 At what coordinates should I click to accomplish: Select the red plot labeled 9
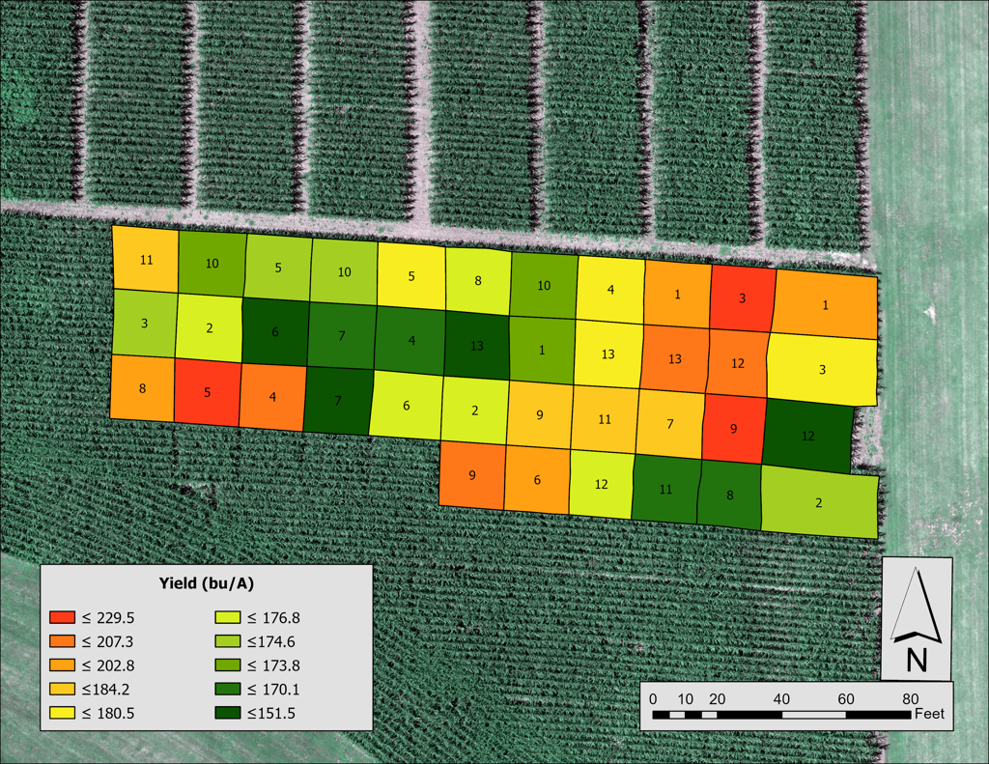pyautogui.click(x=734, y=429)
